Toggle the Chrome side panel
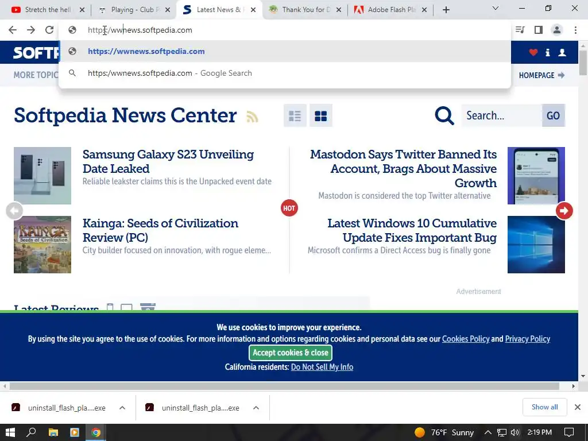588x441 pixels. click(539, 30)
